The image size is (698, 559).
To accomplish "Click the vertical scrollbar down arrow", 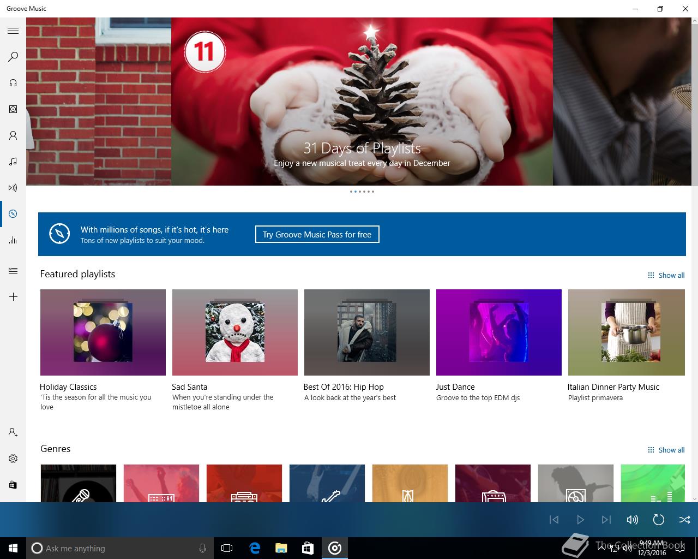I will point(695,498).
